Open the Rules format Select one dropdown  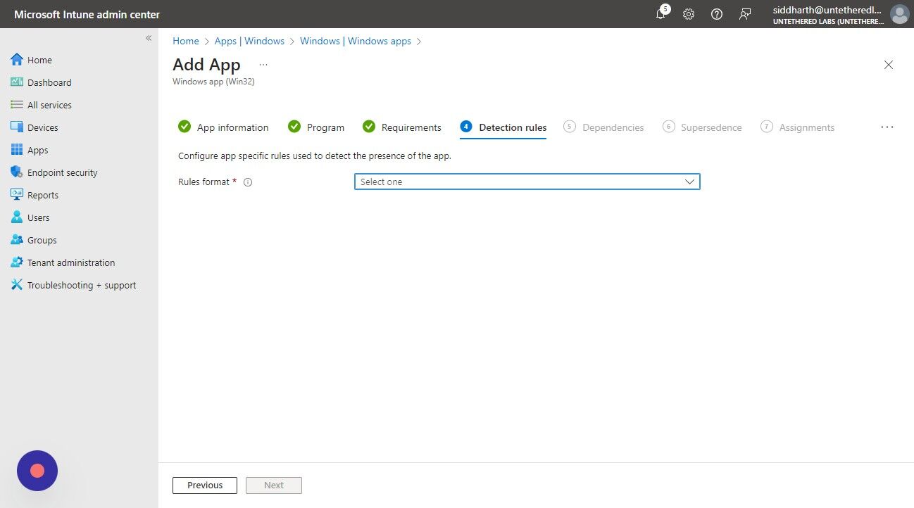527,182
